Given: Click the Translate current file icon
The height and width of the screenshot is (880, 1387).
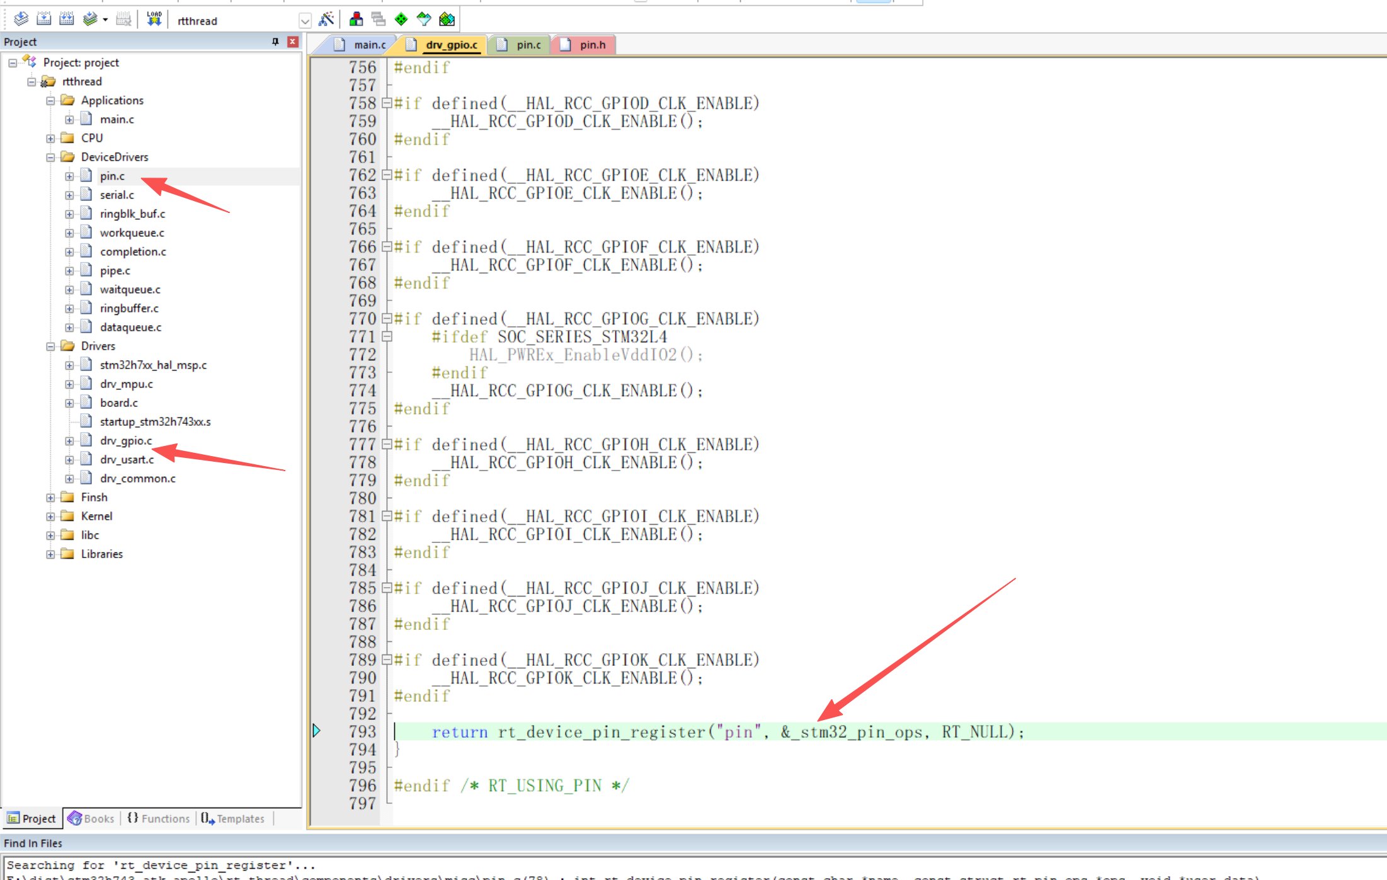Looking at the screenshot, I should (21, 20).
